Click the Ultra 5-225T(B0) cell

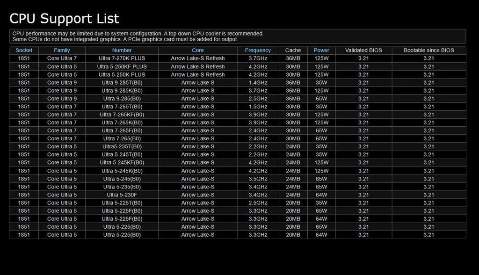pos(122,203)
